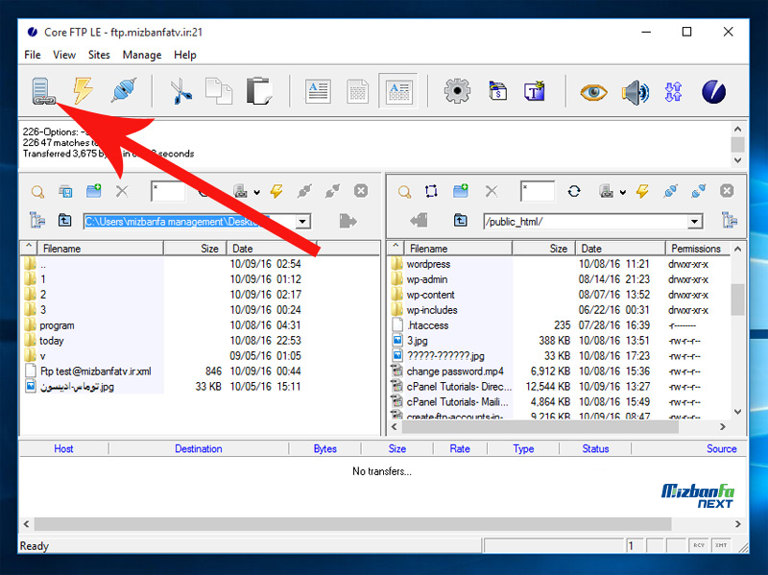
Task: Toggle the sound speaker icon
Action: (636, 92)
